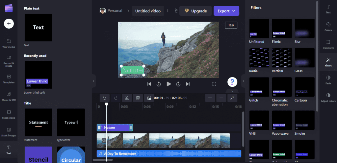Skip to end of the video
The width and height of the screenshot is (337, 163).
188,84
